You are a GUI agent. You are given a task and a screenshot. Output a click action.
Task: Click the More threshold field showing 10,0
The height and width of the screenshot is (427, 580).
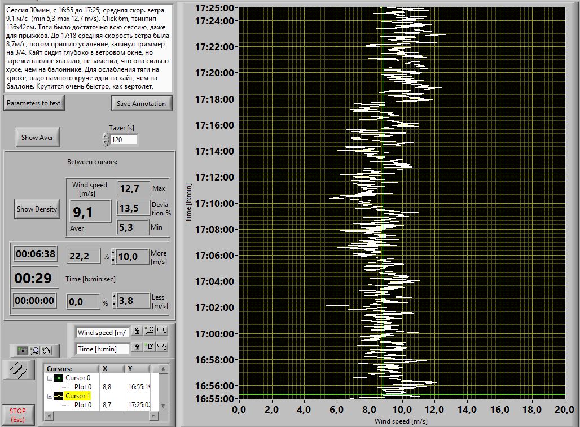(x=133, y=257)
